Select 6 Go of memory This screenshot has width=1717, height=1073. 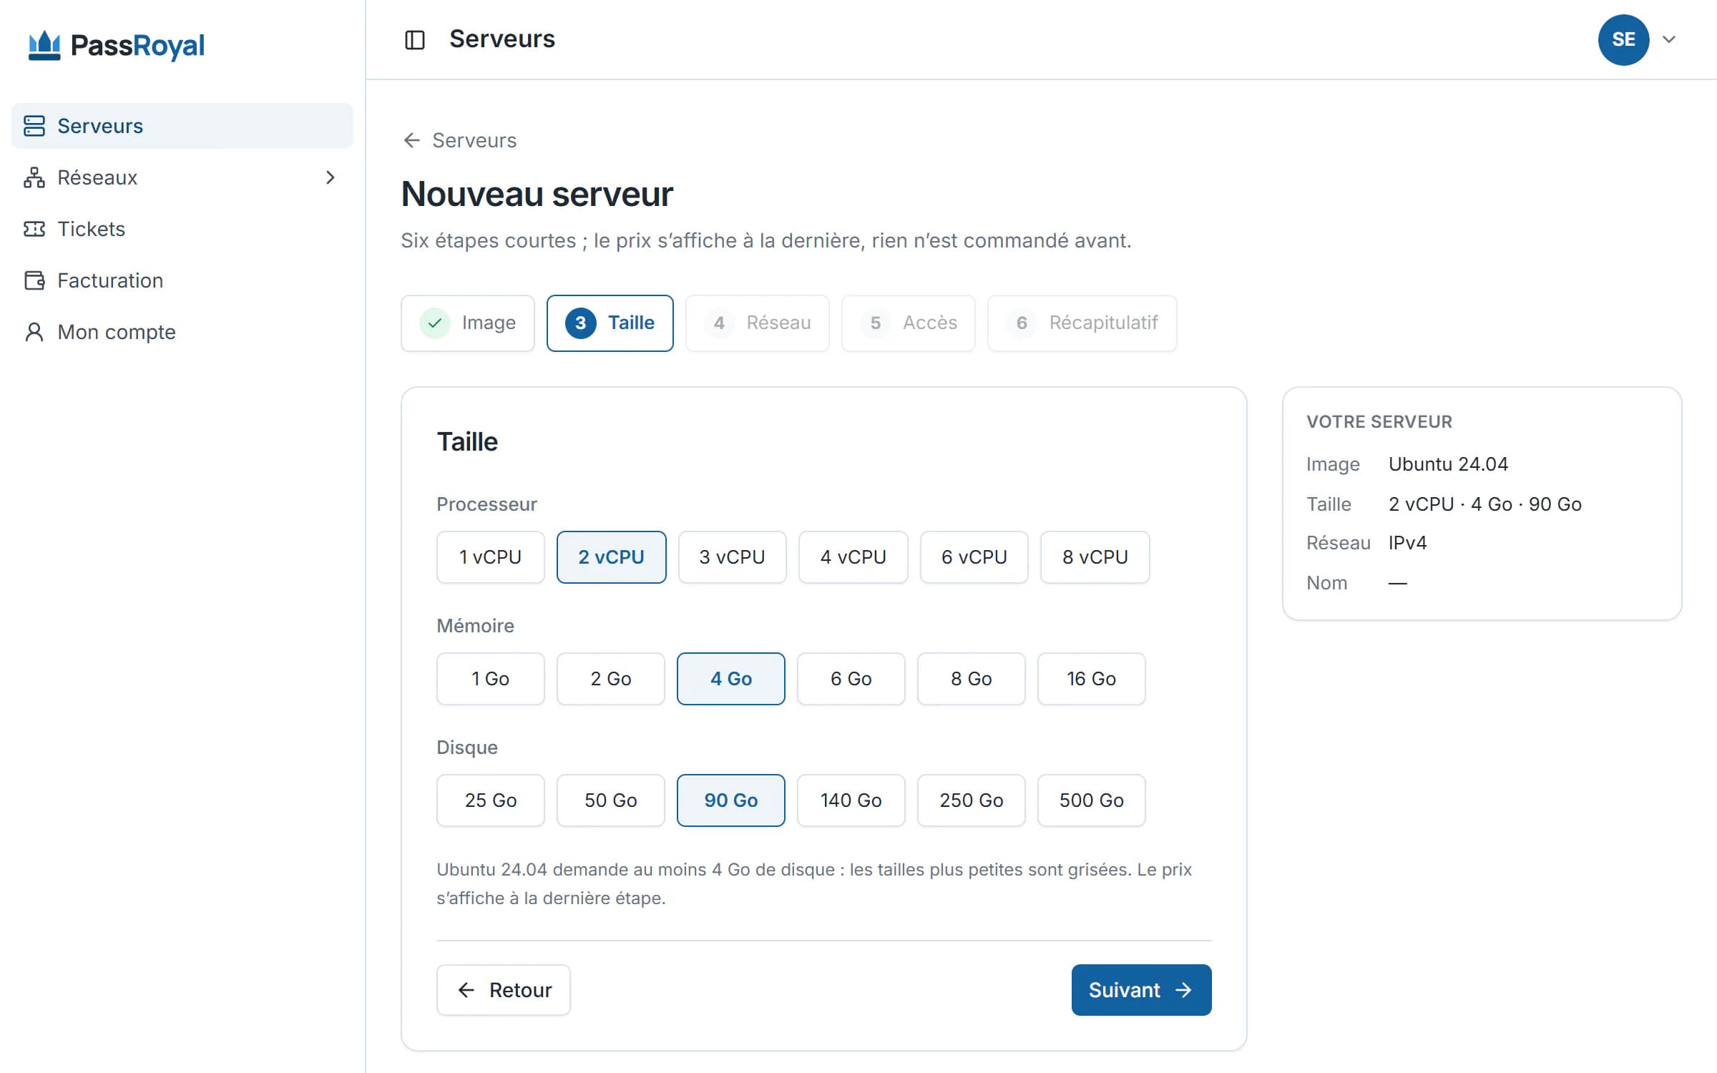tap(851, 679)
